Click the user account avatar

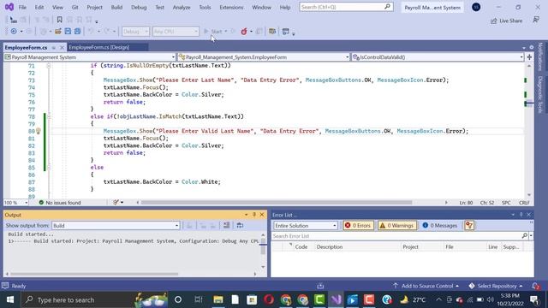[x=476, y=7]
